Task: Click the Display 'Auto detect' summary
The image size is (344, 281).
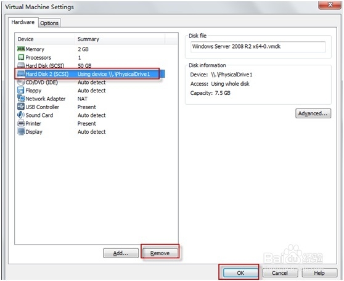Action: [91, 132]
